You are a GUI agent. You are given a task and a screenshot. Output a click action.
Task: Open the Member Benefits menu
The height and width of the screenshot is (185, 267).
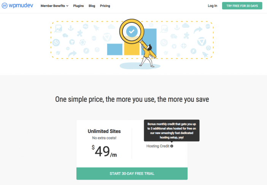point(54,6)
